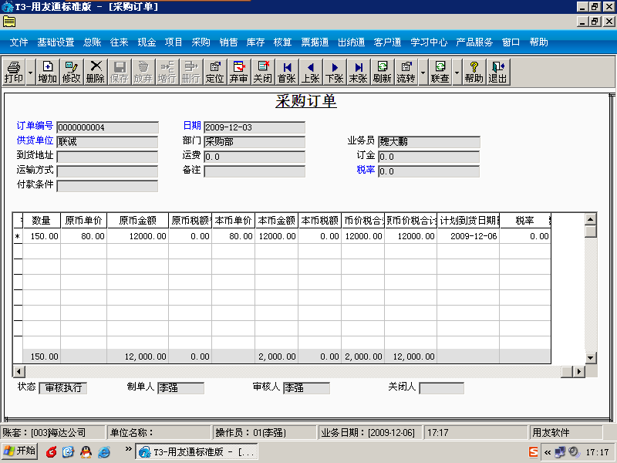Image resolution: width=617 pixels, height=463 pixels.
Task: Click the 修改 (Modify) toolbar icon
Action: [71, 72]
